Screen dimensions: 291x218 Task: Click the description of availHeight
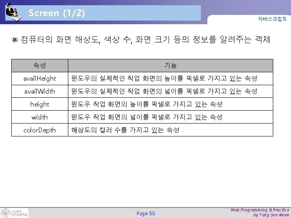point(164,78)
